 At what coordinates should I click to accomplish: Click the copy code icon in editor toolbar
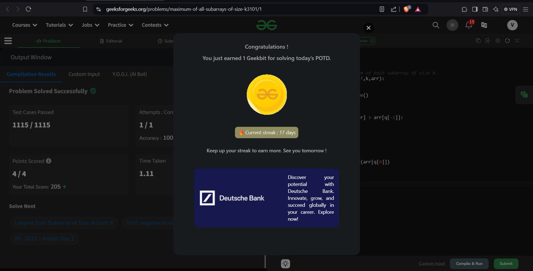click(x=478, y=41)
